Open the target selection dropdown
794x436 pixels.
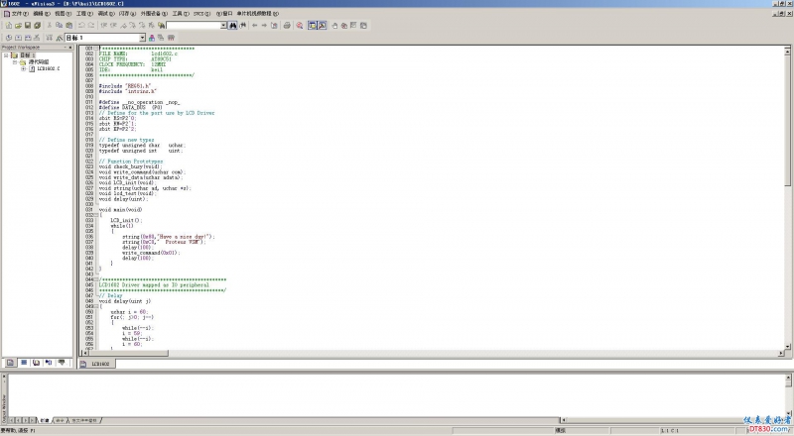click(x=142, y=37)
